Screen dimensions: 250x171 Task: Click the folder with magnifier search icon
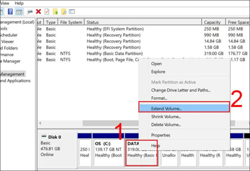click(x=63, y=12)
